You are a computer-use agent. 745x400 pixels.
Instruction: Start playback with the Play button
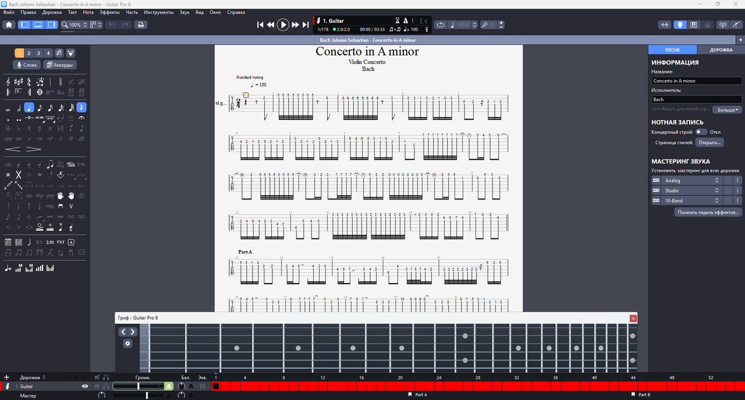coord(283,25)
